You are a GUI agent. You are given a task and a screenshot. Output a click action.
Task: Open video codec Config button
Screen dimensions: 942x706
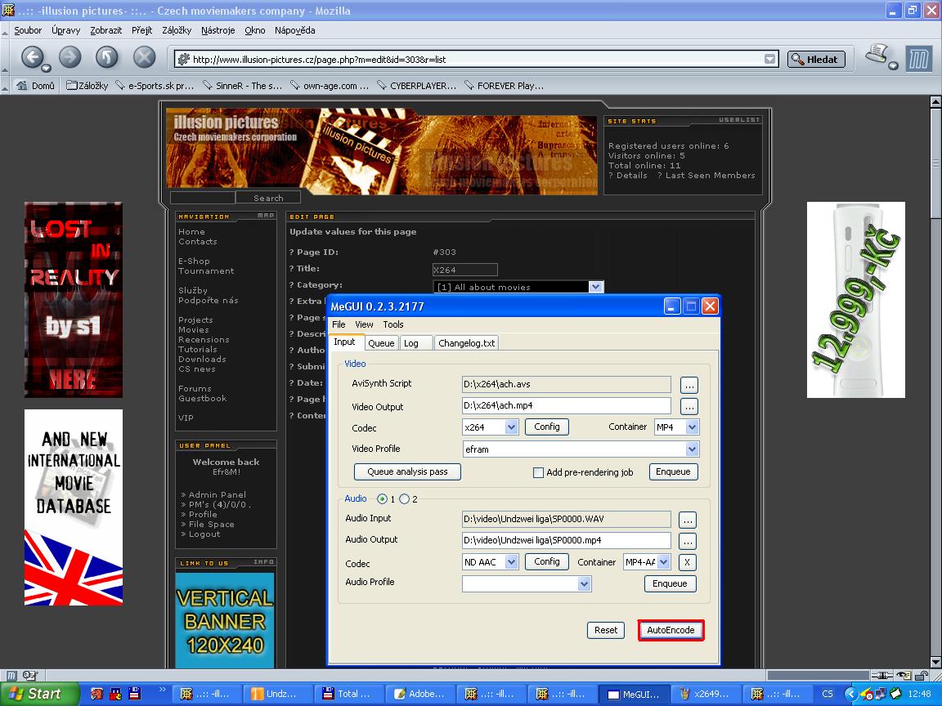(x=547, y=427)
